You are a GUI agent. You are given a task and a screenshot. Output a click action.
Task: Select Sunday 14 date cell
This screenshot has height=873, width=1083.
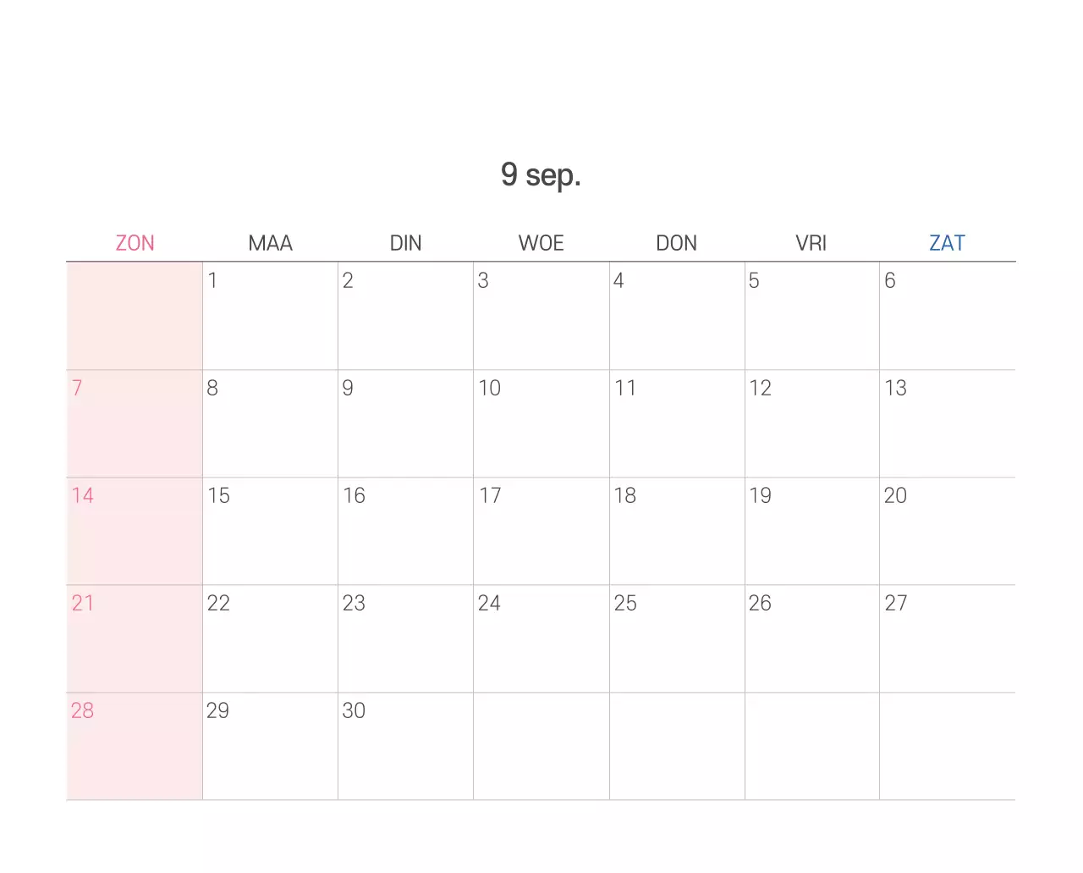pyautogui.click(x=135, y=531)
